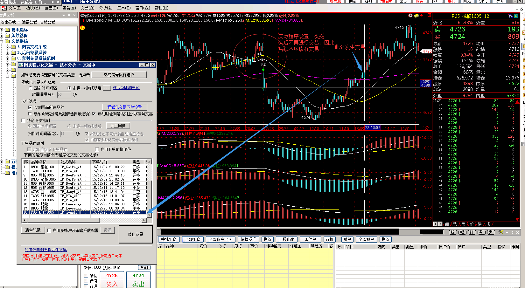Open the 如何使用图表程式化交易 help link

[45, 250]
